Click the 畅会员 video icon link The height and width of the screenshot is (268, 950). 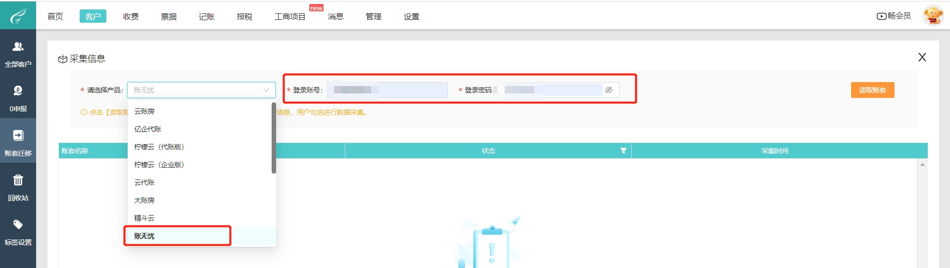(894, 16)
